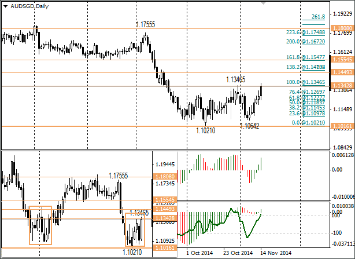Select the green oscillator line in bottom panel
Screen dimensions: 355x259
click(219, 225)
